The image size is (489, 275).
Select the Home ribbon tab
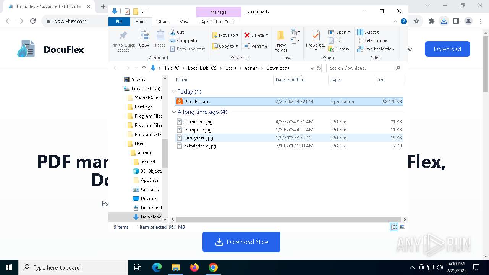click(x=141, y=22)
